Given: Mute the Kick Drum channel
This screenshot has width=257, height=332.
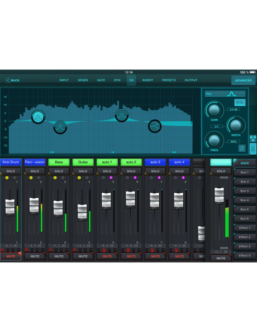Looking at the screenshot, I should tap(11, 256).
